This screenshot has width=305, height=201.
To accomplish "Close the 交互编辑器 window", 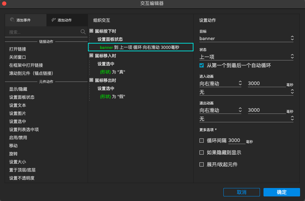I will pyautogui.click(x=4, y=4).
